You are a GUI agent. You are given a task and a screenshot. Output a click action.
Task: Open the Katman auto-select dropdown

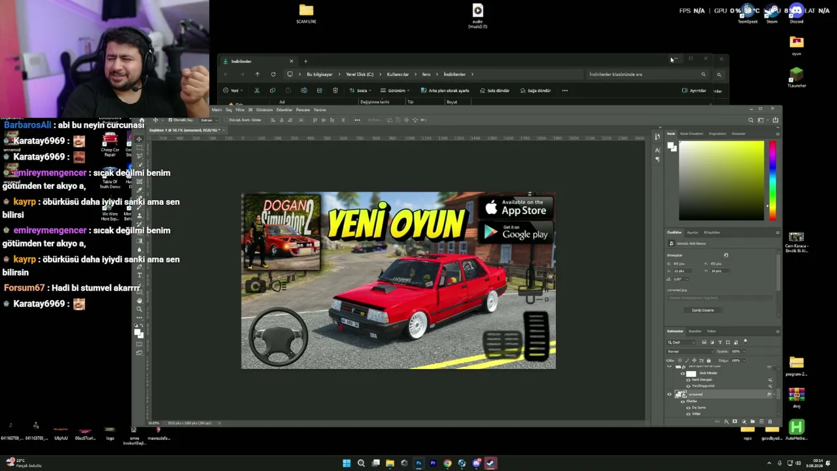point(208,120)
